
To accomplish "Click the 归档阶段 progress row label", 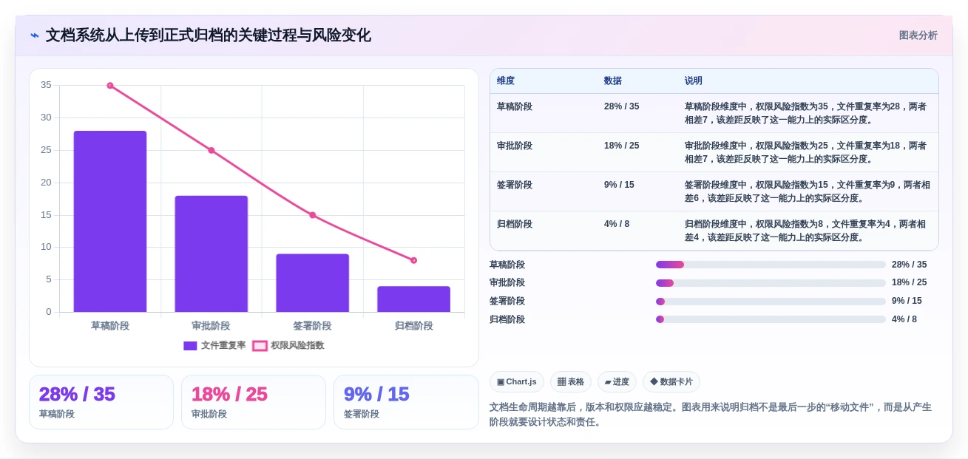I will (507, 319).
